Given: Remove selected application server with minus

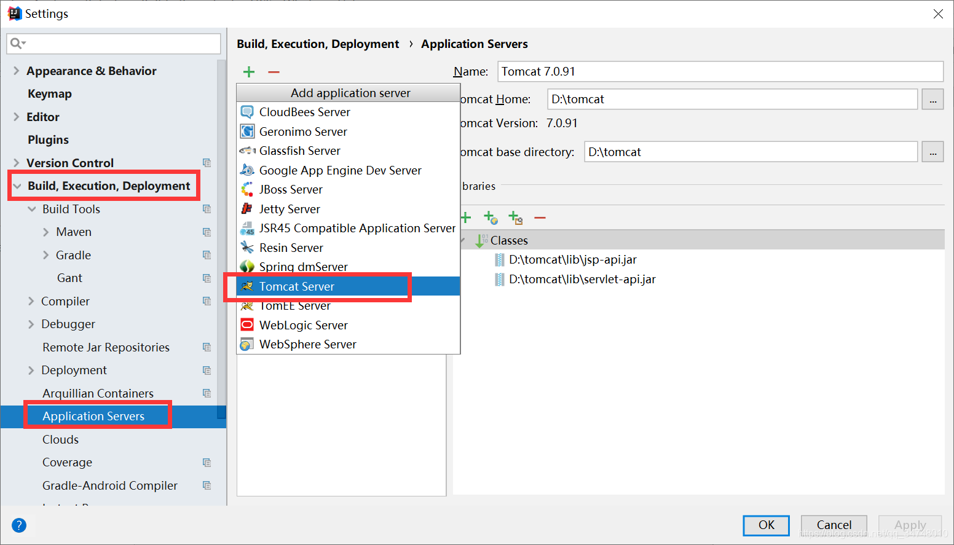Looking at the screenshot, I should pyautogui.click(x=274, y=72).
